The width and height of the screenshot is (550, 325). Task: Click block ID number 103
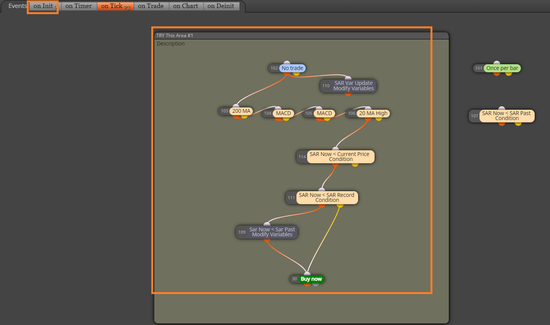pyautogui.click(x=224, y=111)
